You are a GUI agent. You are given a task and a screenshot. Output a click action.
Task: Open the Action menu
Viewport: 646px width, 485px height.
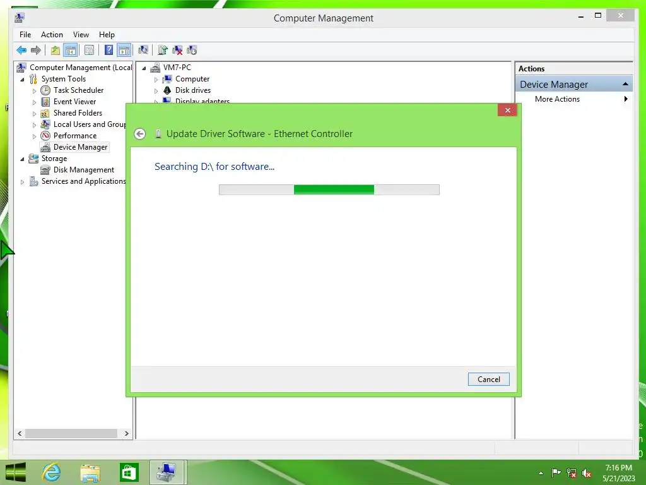coord(52,35)
